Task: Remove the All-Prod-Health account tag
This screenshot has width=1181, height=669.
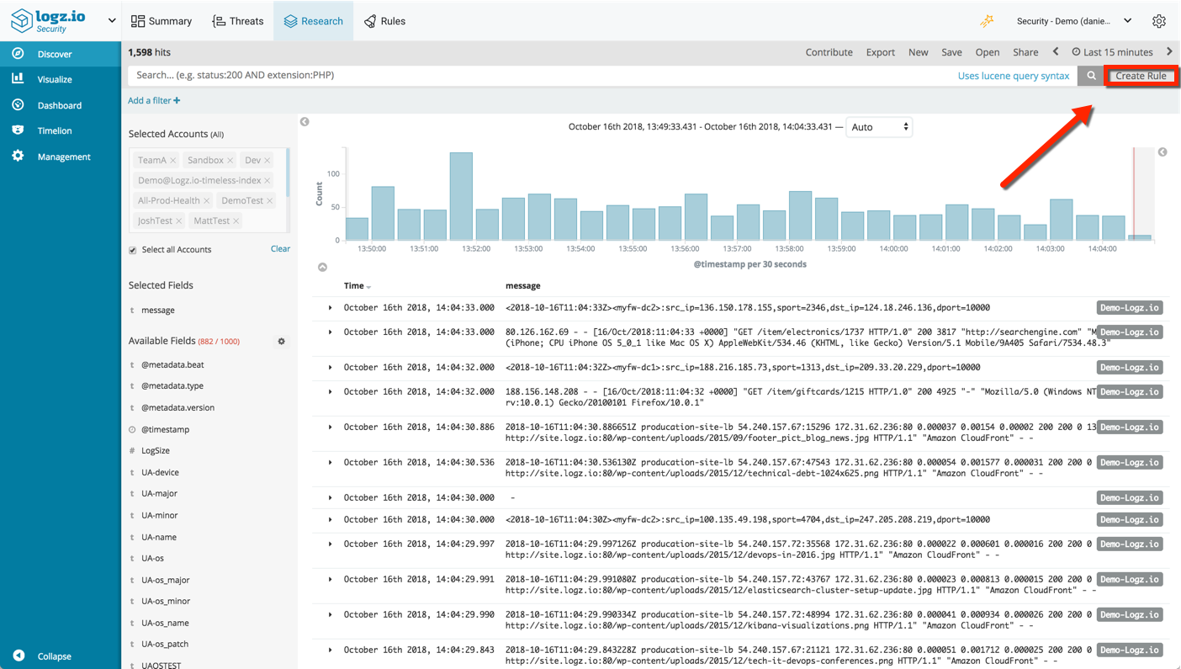Action: 206,200
